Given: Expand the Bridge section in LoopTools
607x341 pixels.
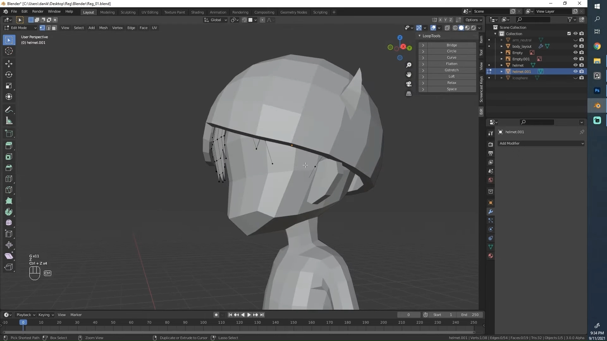Looking at the screenshot, I should [423, 45].
